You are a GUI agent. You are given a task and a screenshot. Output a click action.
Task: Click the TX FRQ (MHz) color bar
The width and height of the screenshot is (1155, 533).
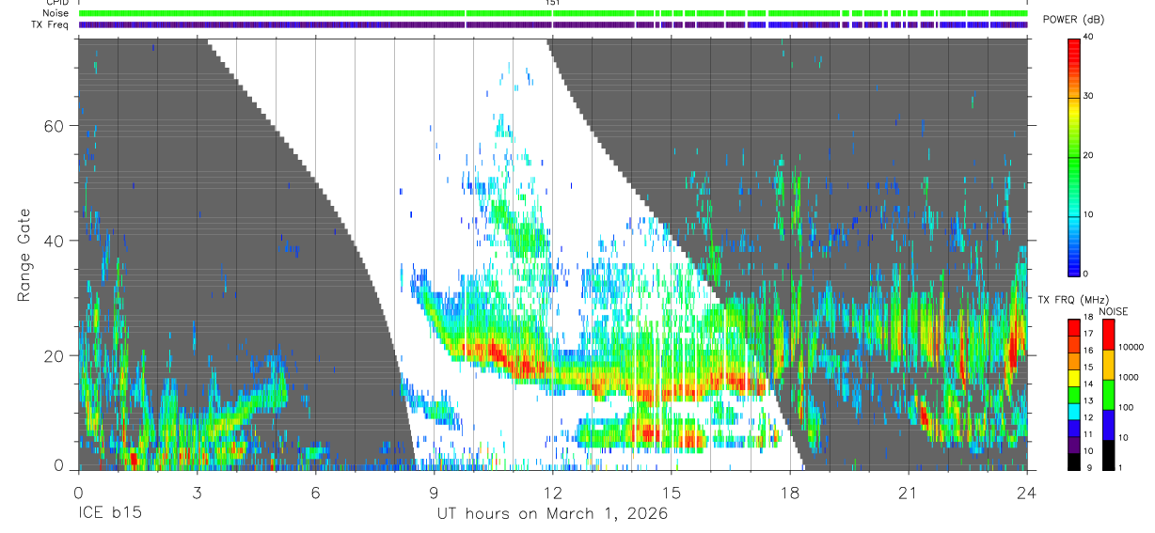(x=1074, y=393)
